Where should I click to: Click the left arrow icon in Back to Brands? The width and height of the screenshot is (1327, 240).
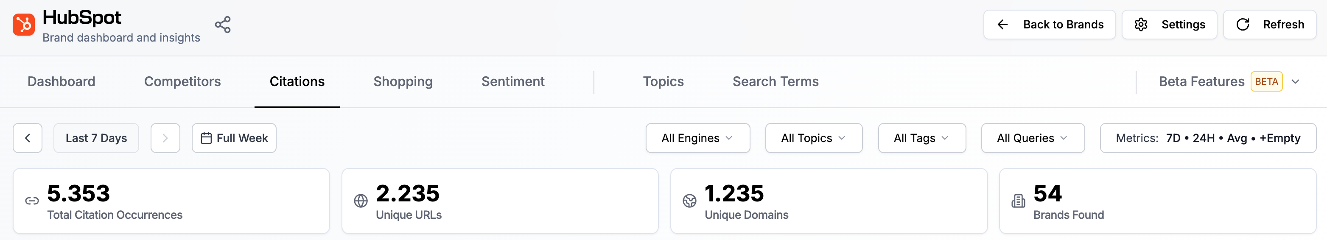coord(1002,25)
